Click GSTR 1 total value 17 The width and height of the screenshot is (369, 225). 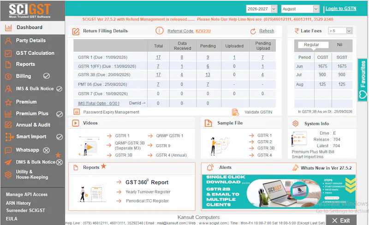tap(158, 57)
